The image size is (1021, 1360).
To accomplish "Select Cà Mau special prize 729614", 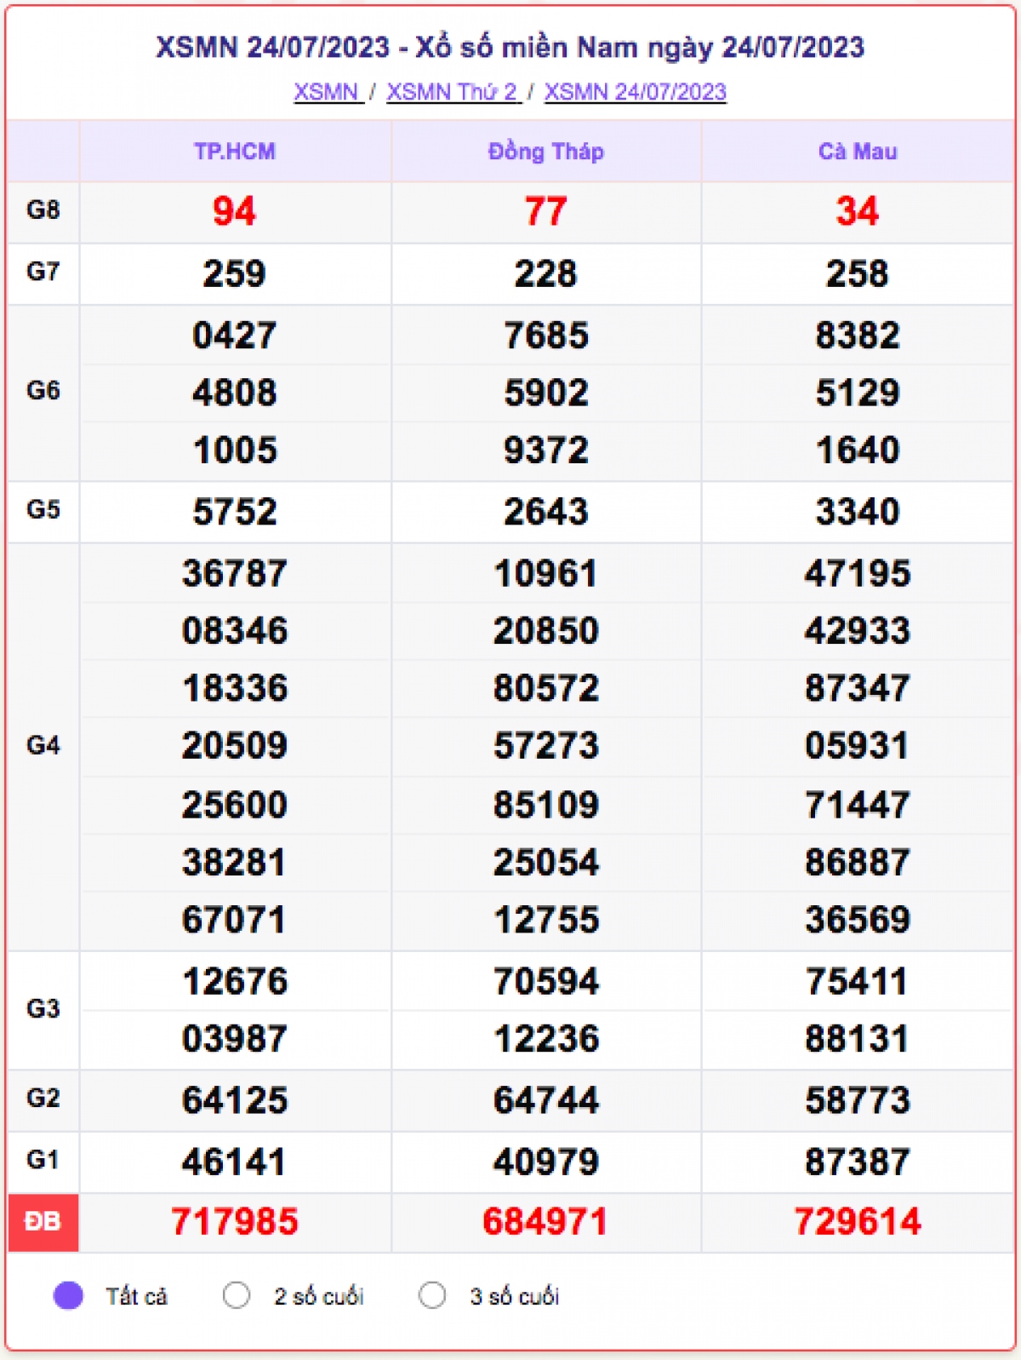I will (x=858, y=1222).
